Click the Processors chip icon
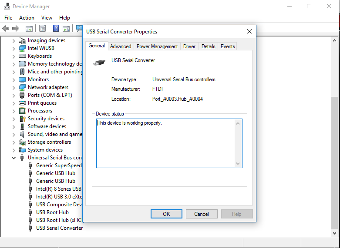Image resolution: width=340 pixels, height=248 pixels. point(22,111)
